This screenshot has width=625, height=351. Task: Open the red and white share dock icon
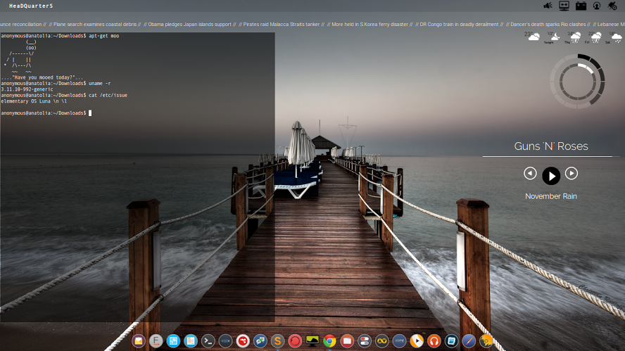click(243, 341)
